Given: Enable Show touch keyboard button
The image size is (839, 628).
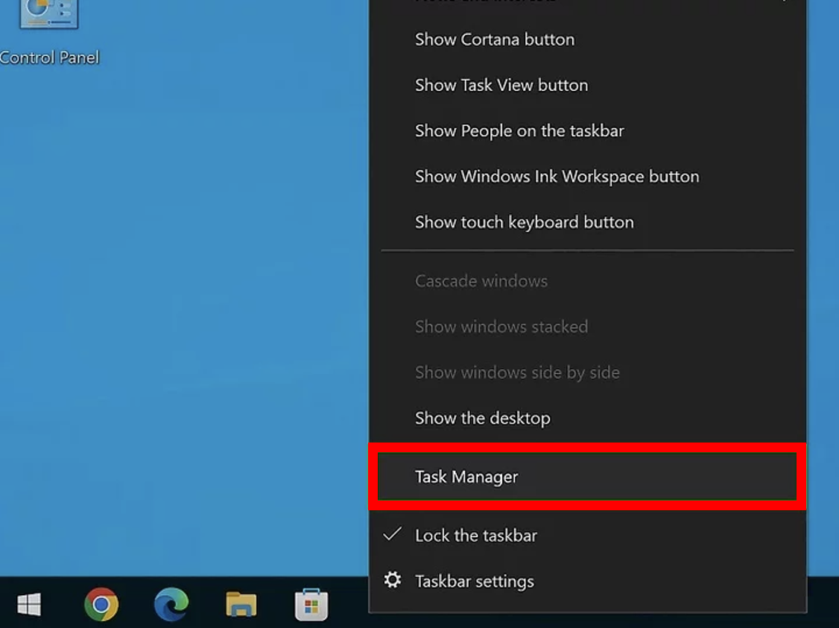Looking at the screenshot, I should 524,221.
